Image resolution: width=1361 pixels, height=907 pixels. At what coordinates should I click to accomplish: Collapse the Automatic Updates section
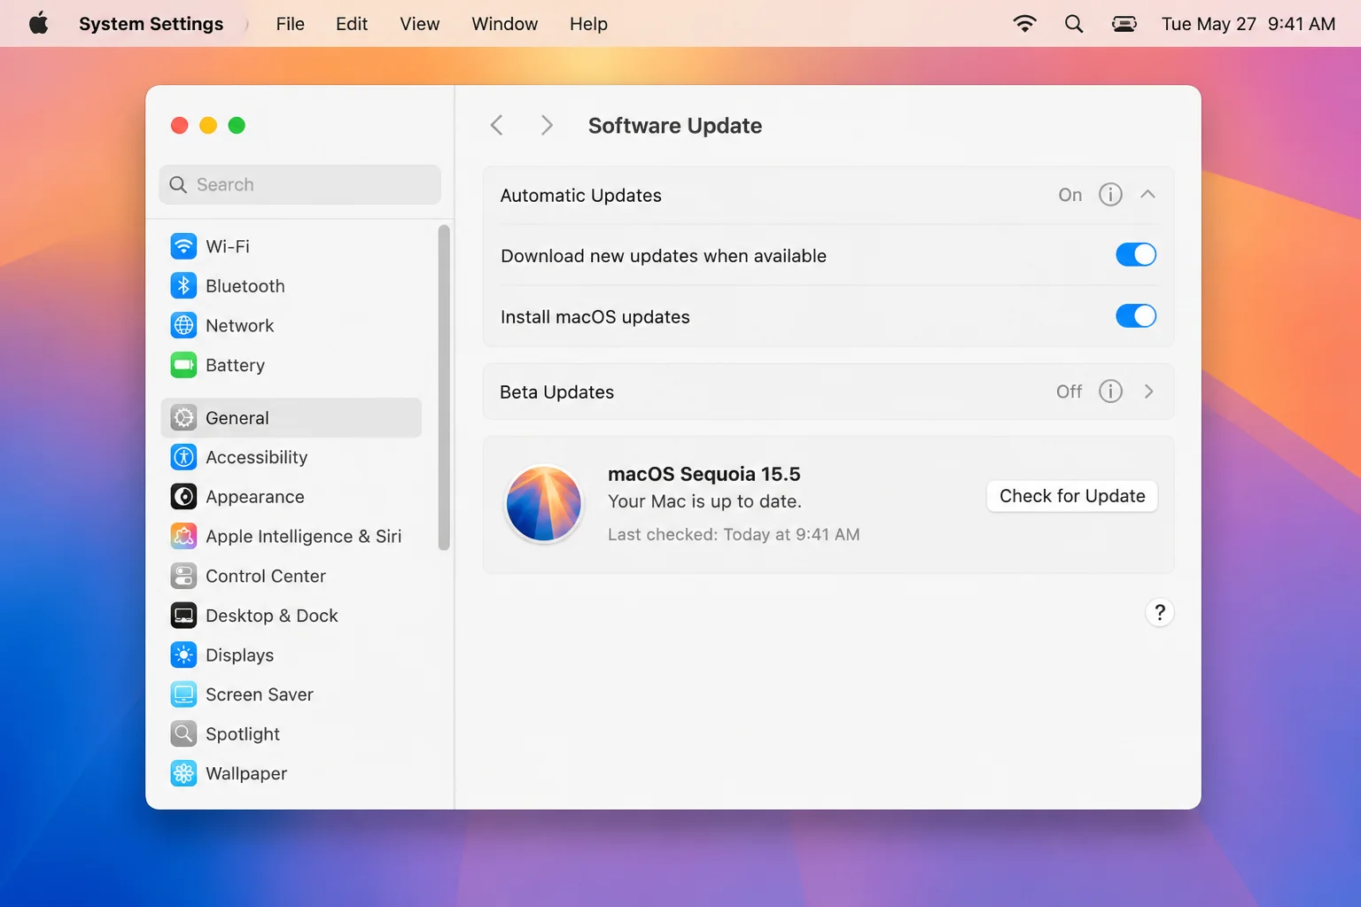(1148, 195)
